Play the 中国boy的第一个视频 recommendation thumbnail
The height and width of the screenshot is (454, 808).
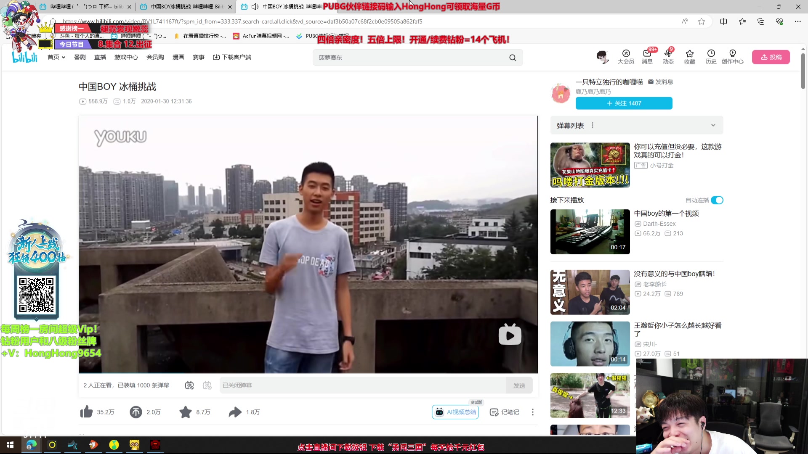[x=590, y=232]
